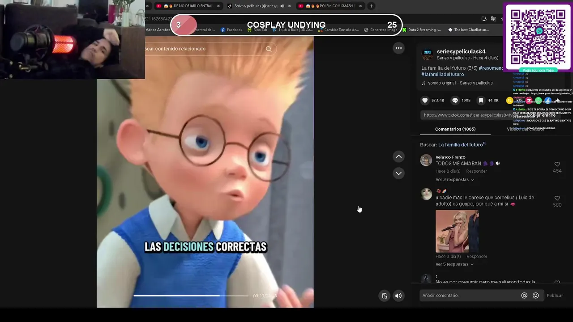Go to previous video with up arrow

(x=398, y=157)
